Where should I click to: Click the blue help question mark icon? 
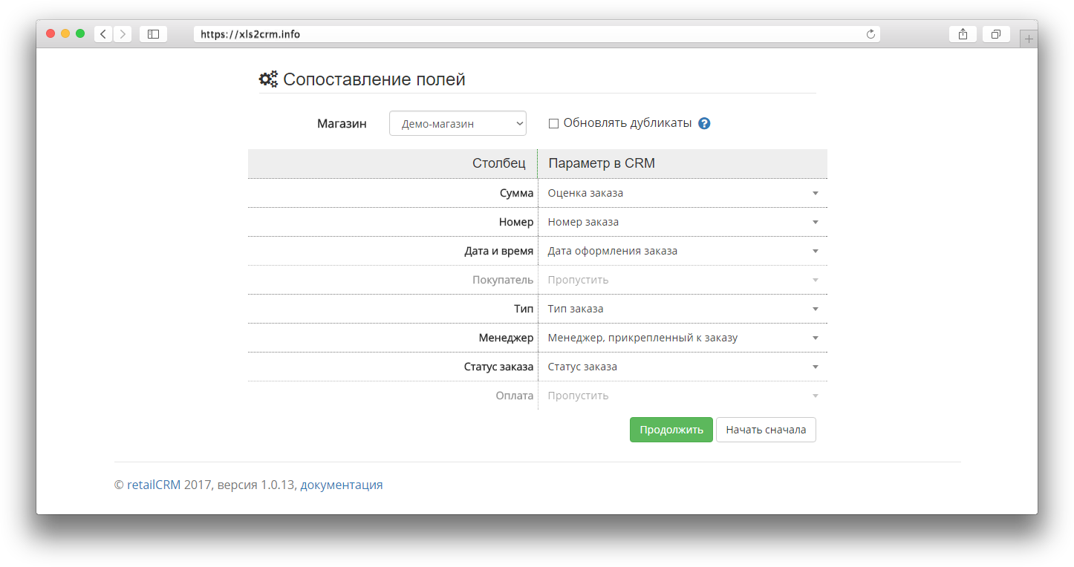(704, 123)
